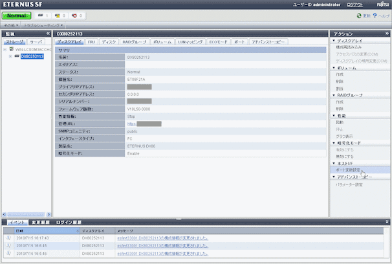Screen dimensions: 392x264
Task: Click the red error device count icon
Action: tap(74, 16)
